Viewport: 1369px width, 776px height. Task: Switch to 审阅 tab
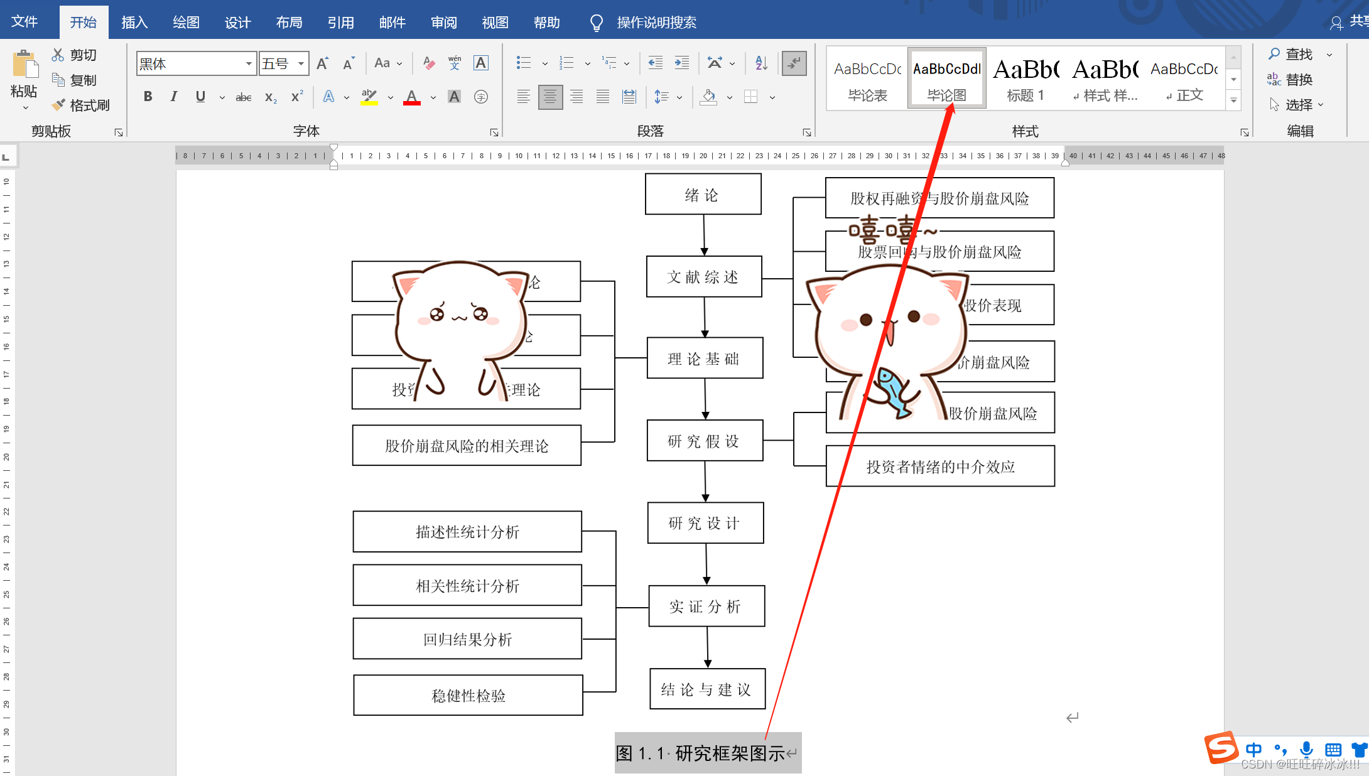[444, 23]
